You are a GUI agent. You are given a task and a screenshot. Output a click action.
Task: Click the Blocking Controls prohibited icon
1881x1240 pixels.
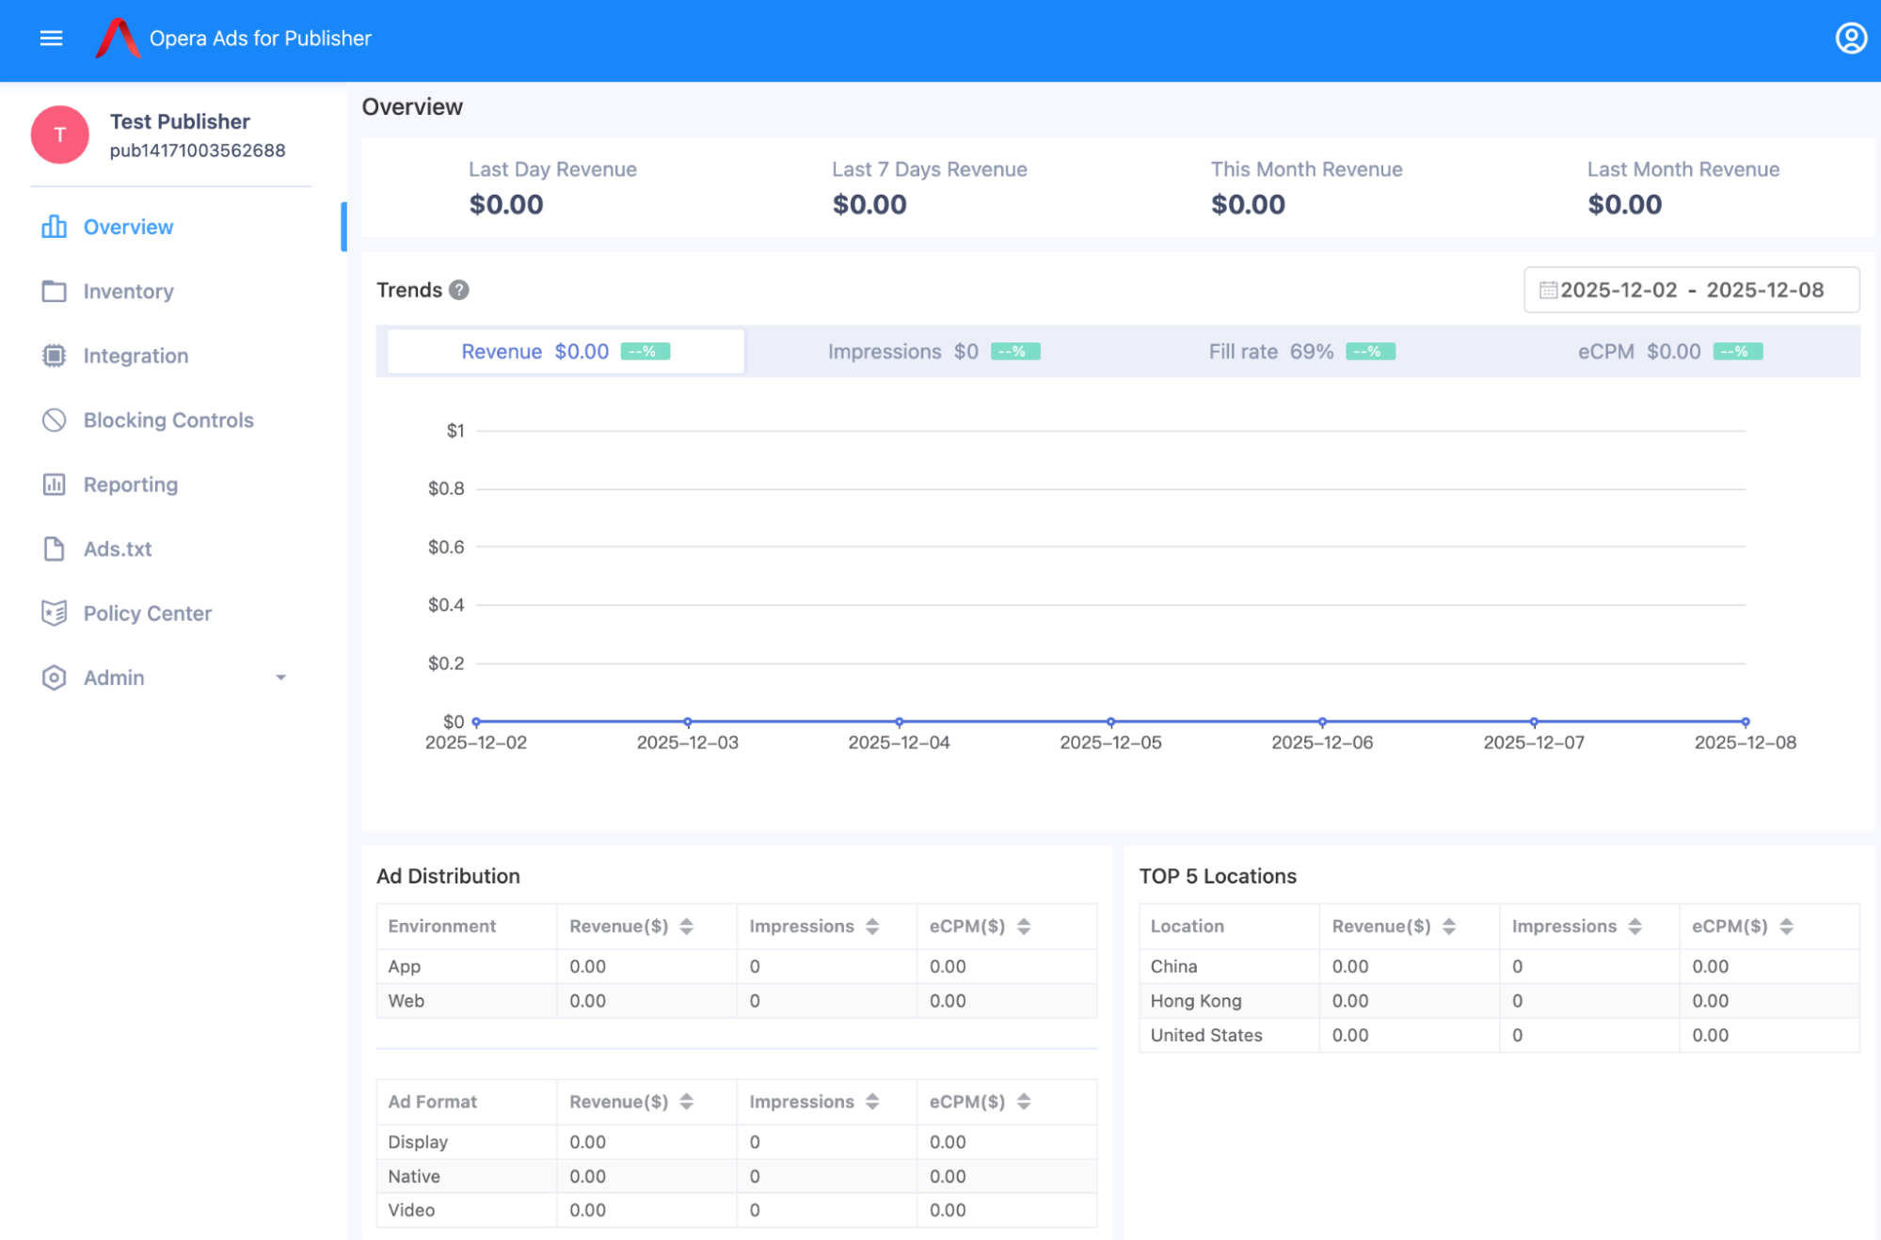pyautogui.click(x=54, y=421)
